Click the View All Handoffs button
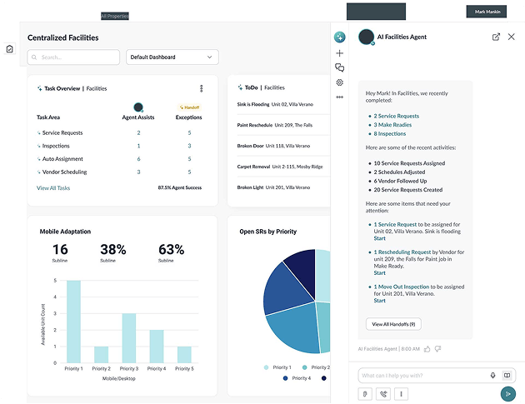The height and width of the screenshot is (404, 525). point(393,324)
